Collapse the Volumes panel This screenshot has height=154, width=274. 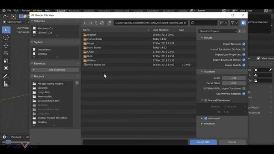point(32,21)
